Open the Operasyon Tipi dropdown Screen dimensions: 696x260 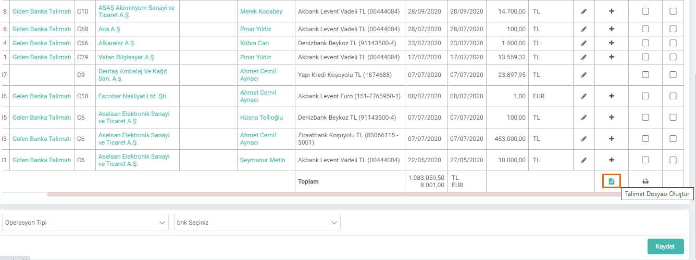tap(85, 223)
